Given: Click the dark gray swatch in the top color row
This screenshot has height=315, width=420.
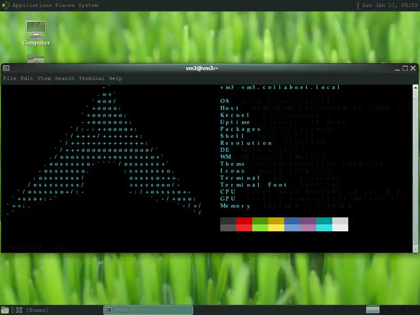Looking at the screenshot, I should (x=228, y=221).
